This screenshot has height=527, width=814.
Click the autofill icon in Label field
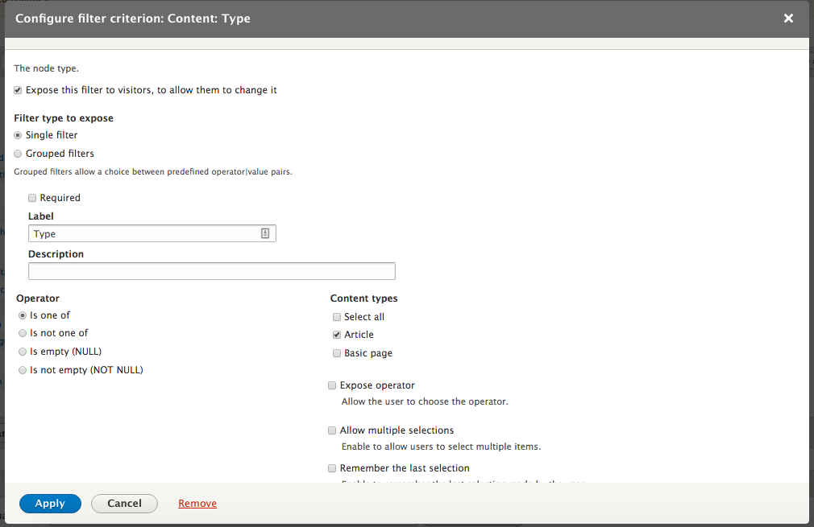265,233
